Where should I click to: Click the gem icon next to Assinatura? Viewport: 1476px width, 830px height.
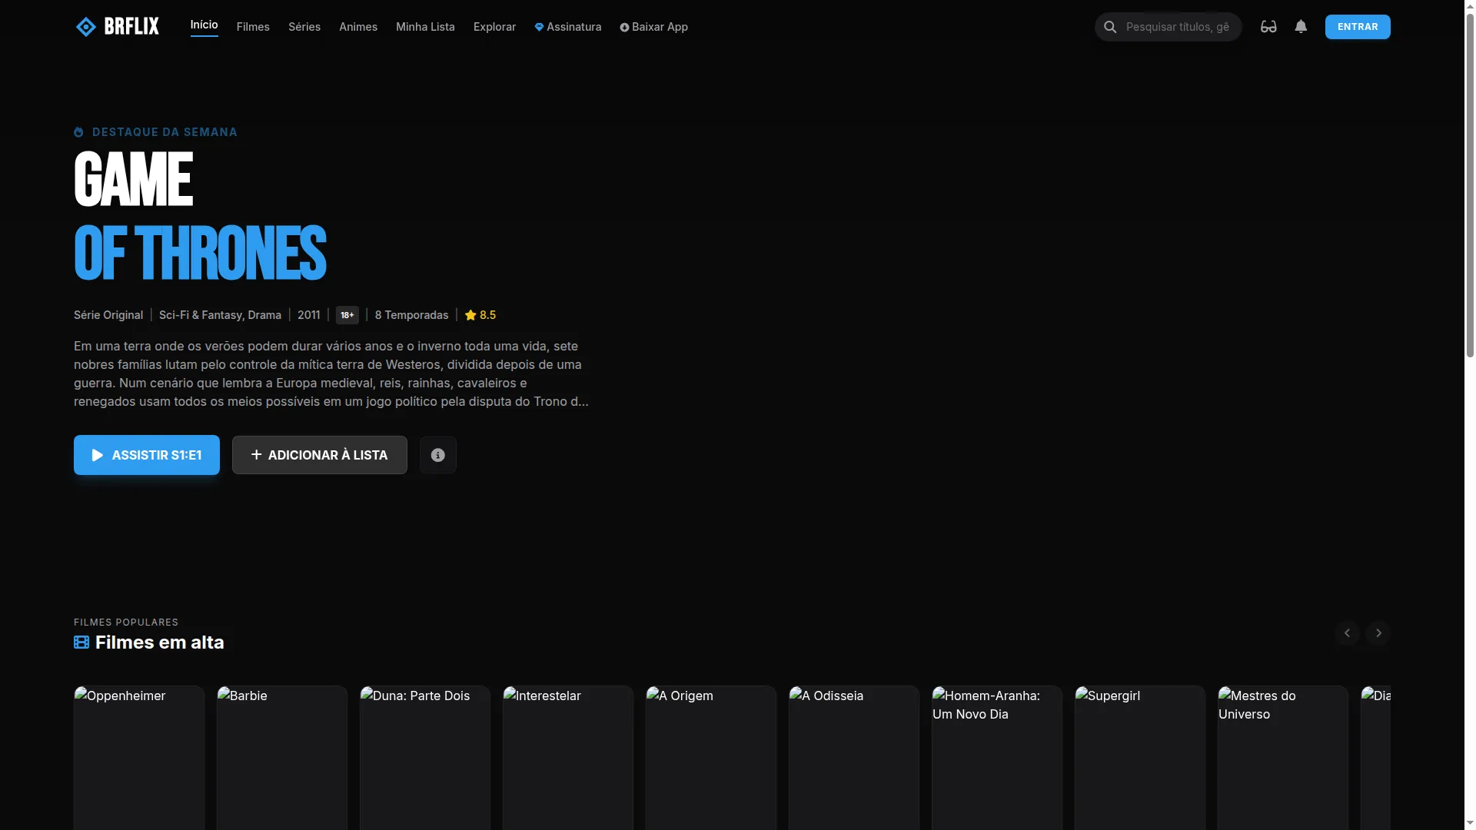point(539,27)
